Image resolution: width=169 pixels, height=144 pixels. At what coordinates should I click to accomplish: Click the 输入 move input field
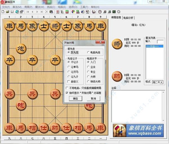(x=160, y=41)
